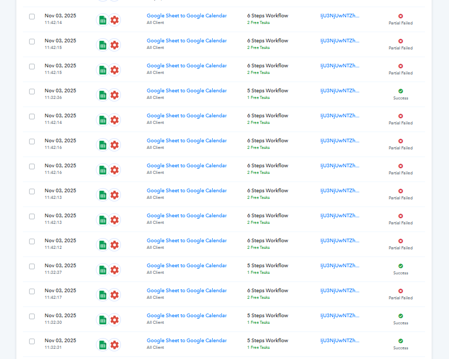The image size is (449, 359).
Task: Click the IjU3NjUwNTZh... ID in the 11:42:17 row
Action: (x=340, y=291)
